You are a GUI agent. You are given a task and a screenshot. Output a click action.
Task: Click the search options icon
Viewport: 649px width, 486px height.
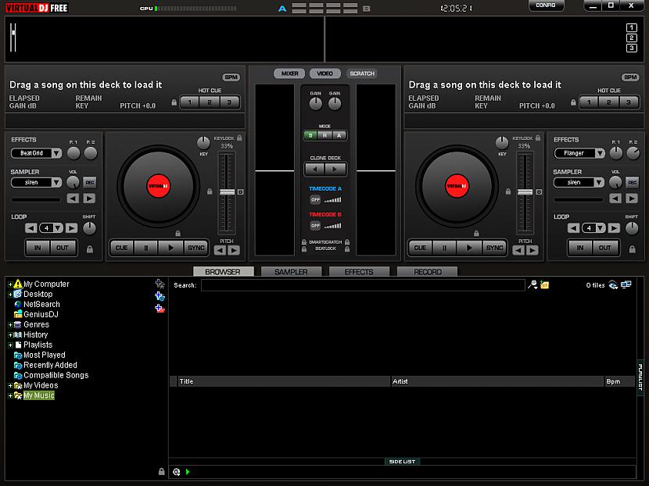tap(532, 284)
